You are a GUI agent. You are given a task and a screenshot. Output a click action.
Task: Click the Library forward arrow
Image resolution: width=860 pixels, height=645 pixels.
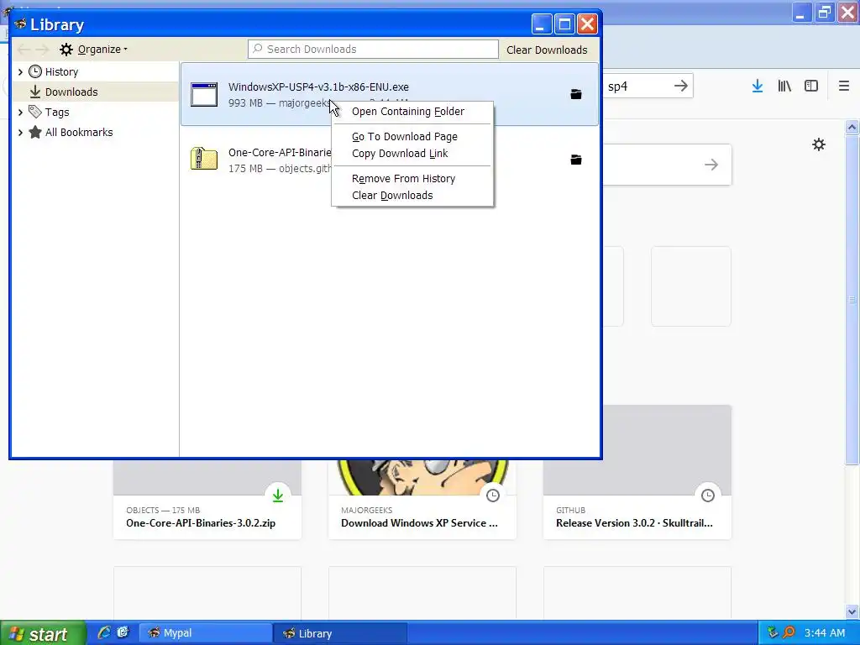point(42,50)
